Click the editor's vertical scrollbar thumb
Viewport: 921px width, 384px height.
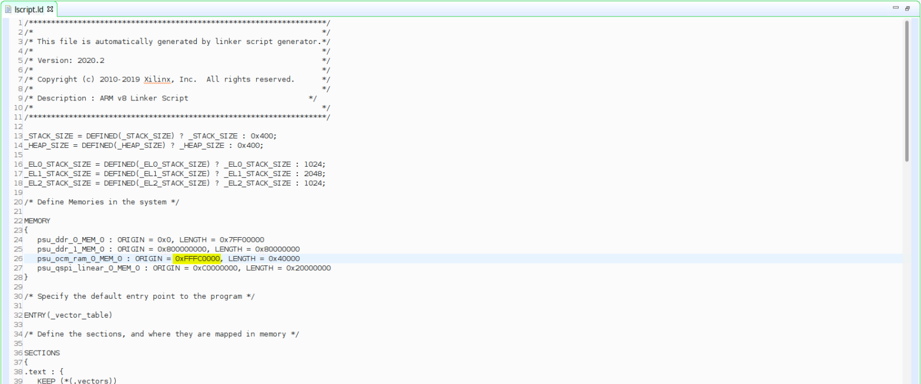[x=907, y=91]
